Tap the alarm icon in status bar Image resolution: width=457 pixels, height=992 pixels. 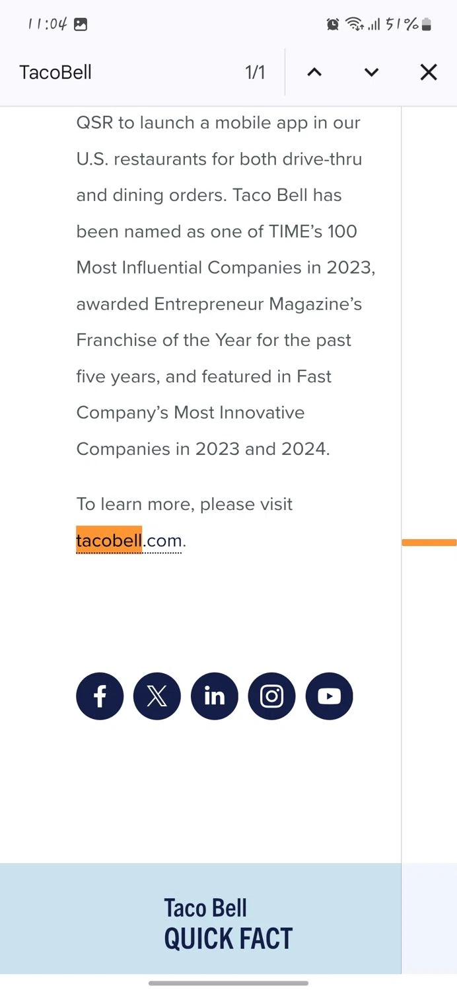pos(333,25)
